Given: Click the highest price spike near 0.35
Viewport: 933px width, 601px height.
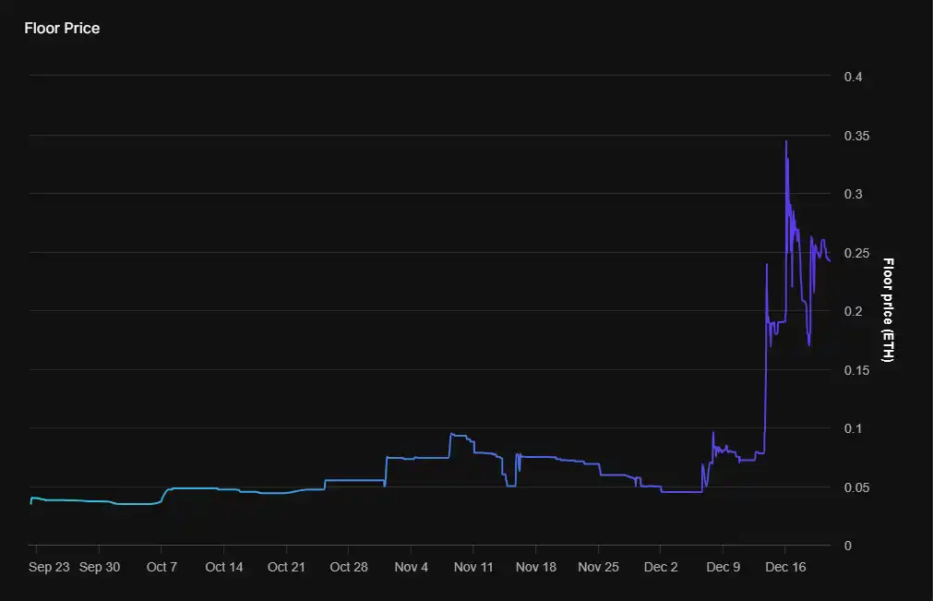Looking at the screenshot, I should pyautogui.click(x=785, y=142).
